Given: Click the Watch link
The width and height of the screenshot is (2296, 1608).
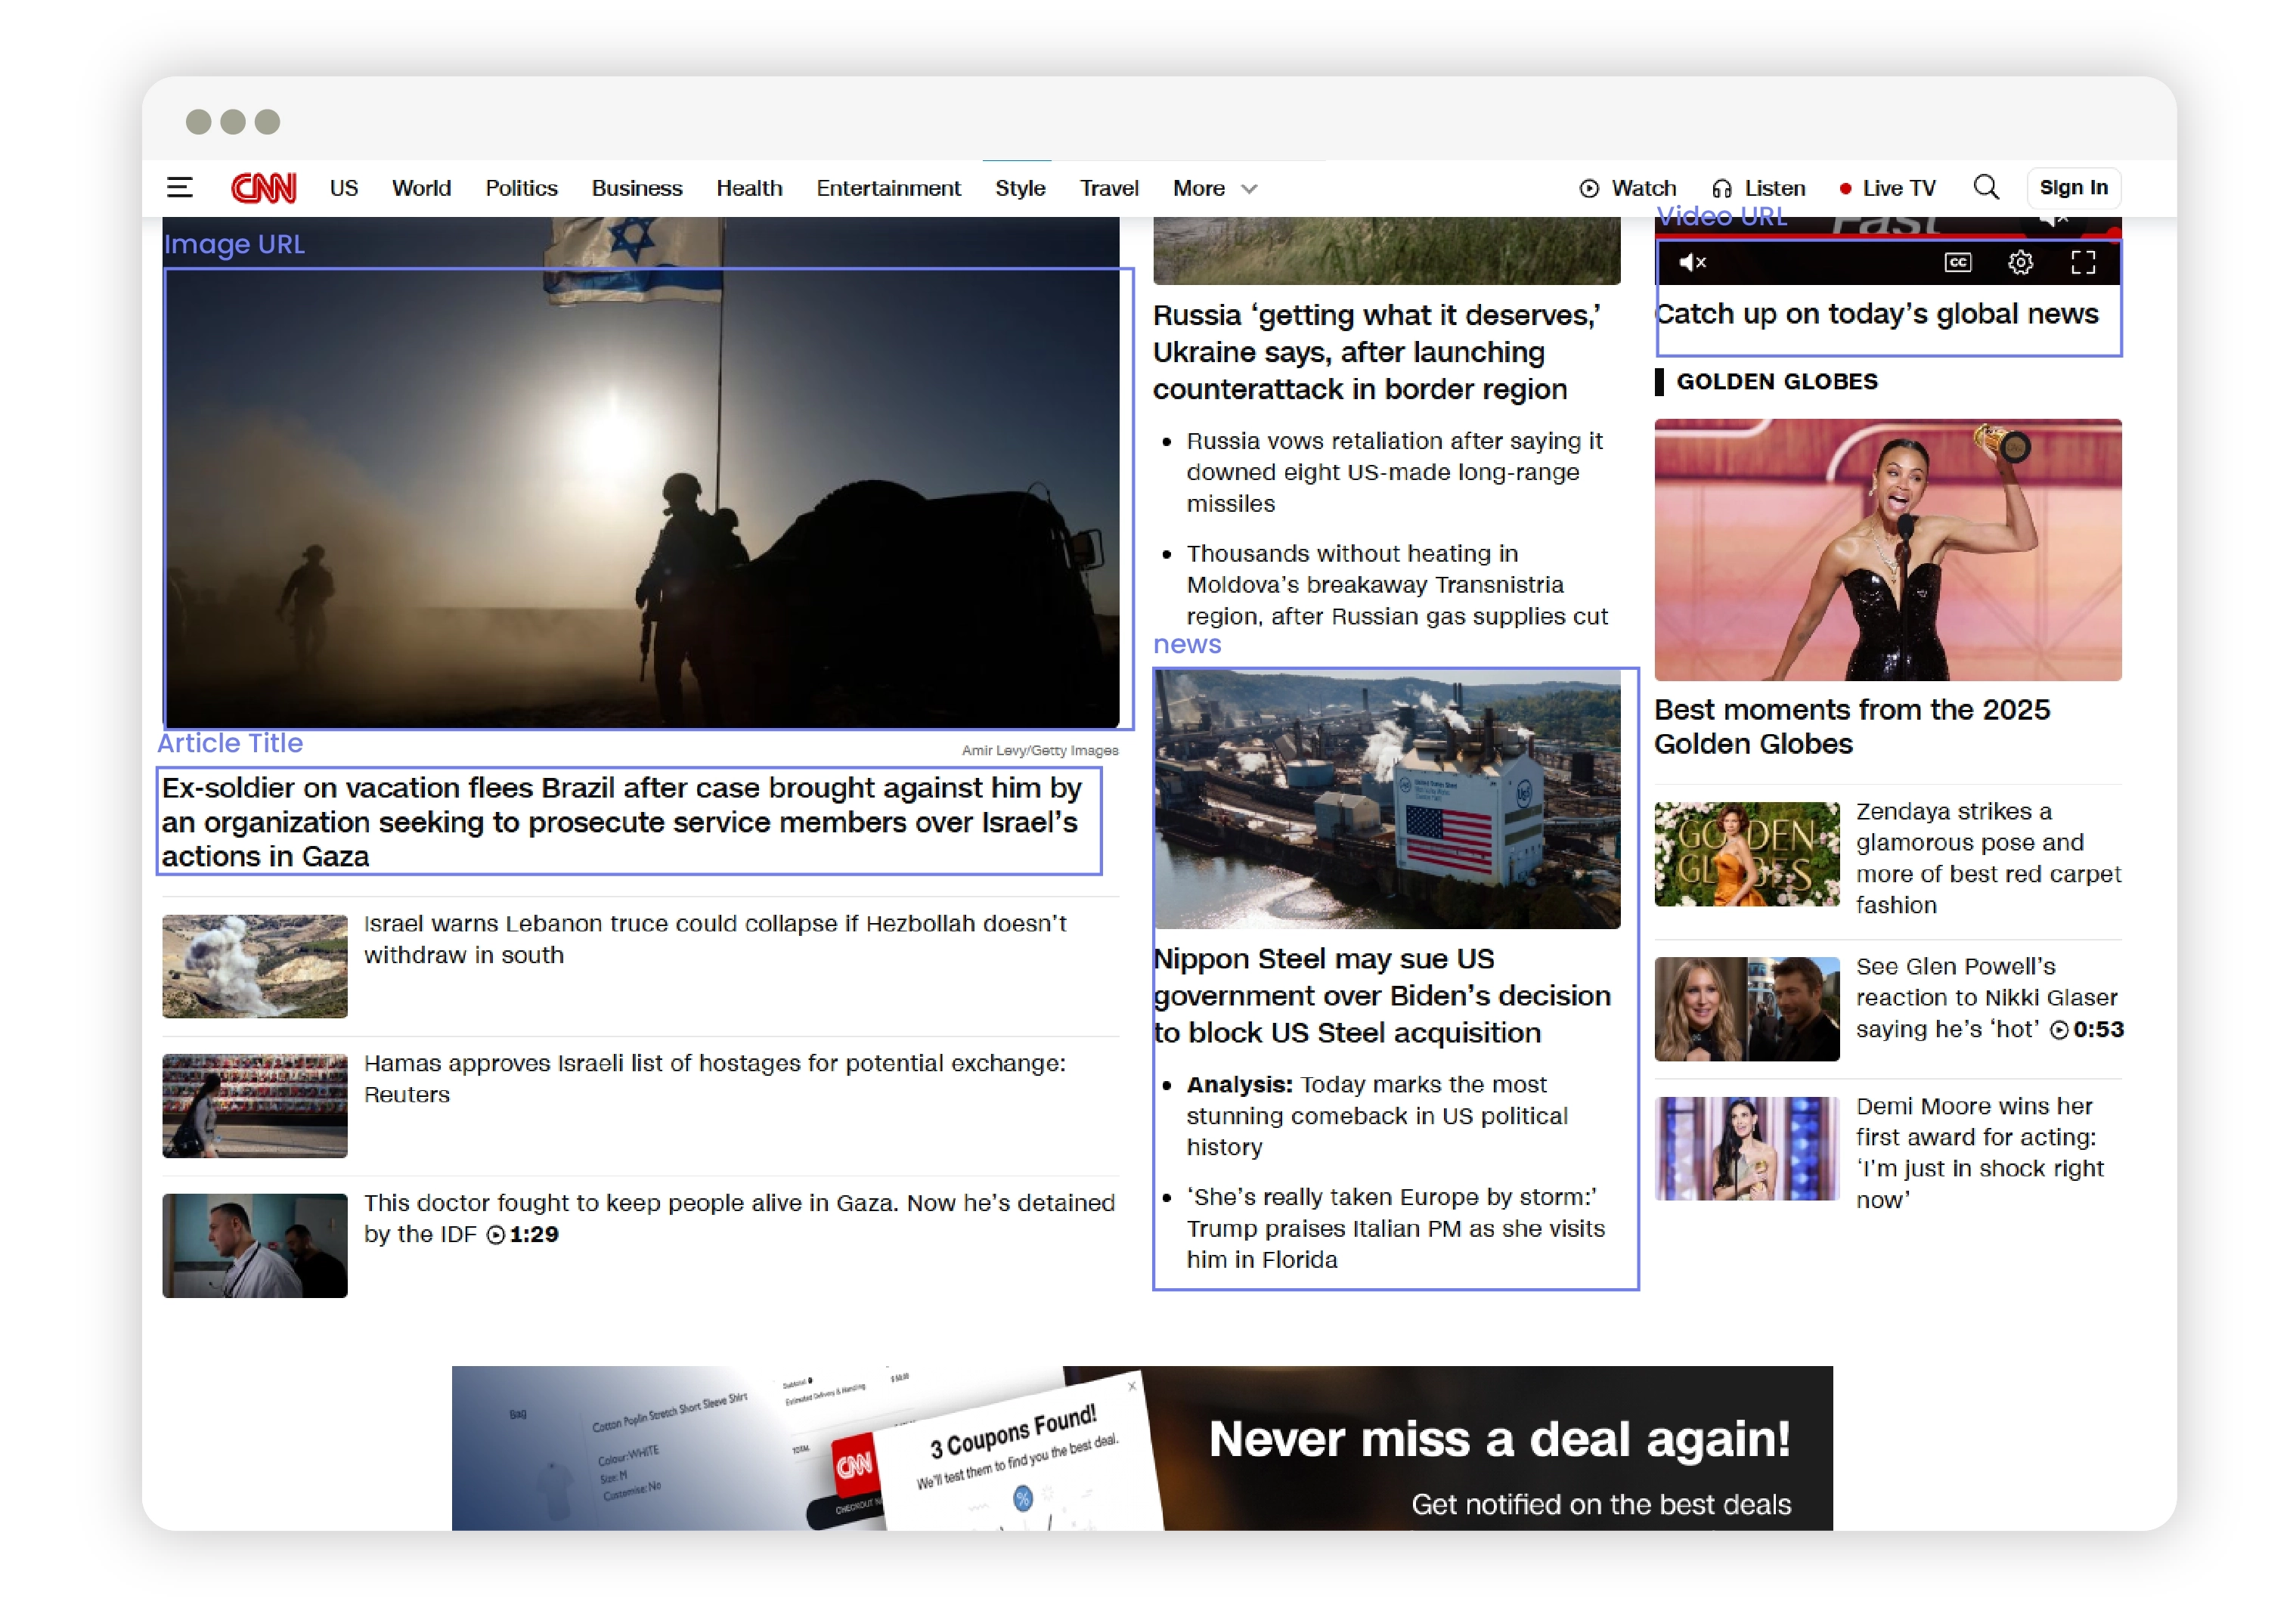Looking at the screenshot, I should (1628, 188).
